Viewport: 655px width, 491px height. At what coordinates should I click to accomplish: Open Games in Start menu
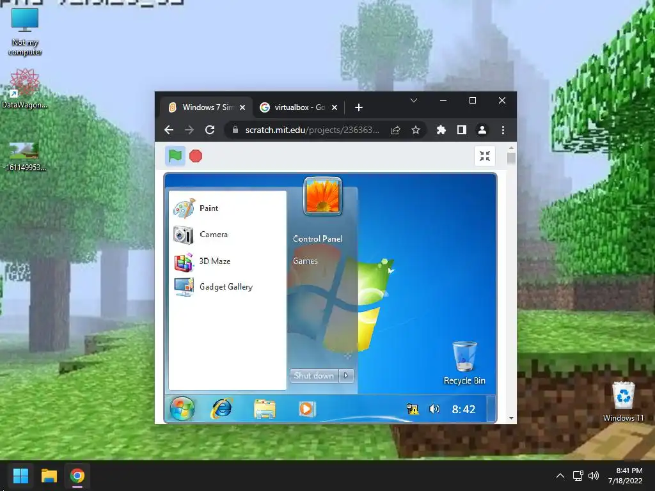pyautogui.click(x=305, y=261)
